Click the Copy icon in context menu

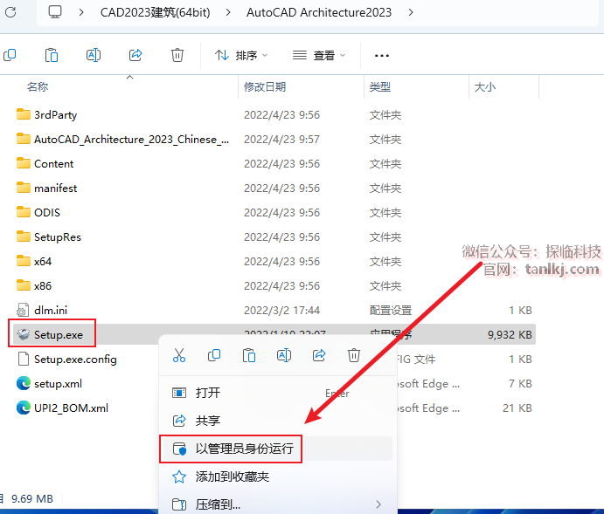click(x=214, y=355)
